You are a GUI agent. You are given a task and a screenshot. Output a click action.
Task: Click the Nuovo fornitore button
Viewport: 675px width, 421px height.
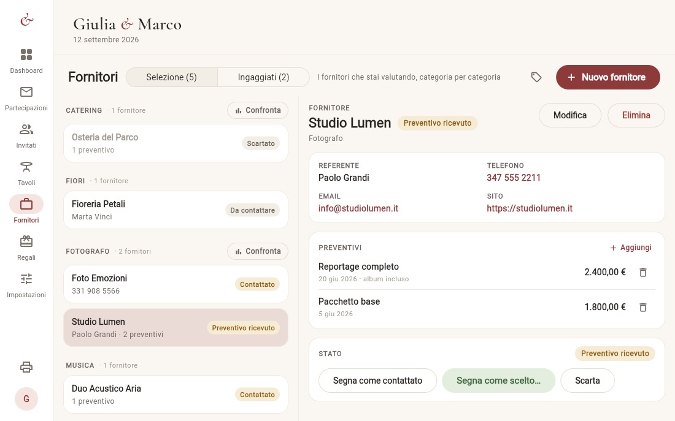click(608, 77)
